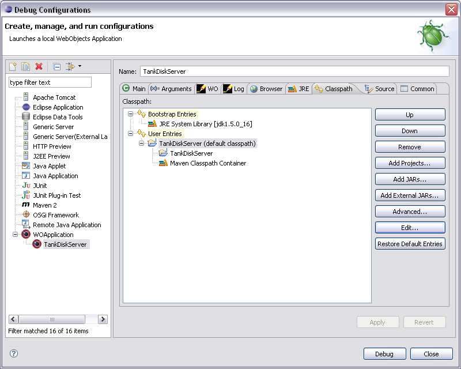
Task: Click the J2EE Preview icon
Action: click(x=26, y=156)
